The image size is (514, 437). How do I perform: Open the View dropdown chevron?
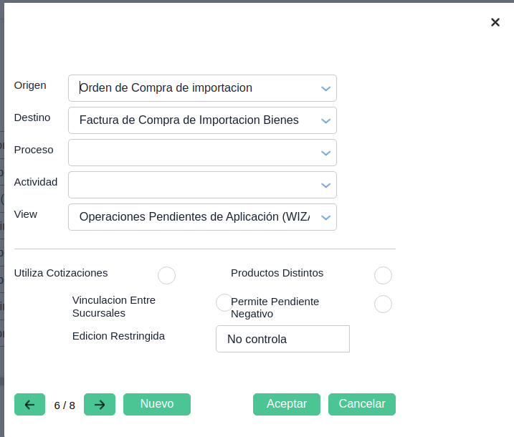[x=325, y=217]
